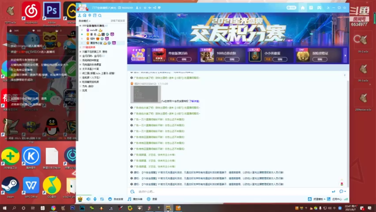376x212 pixels.
Task: Claim the first banner card reward
Action: click(x=184, y=59)
